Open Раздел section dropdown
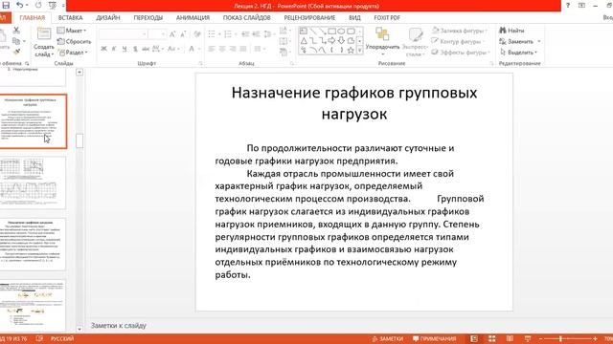 pos(73,52)
